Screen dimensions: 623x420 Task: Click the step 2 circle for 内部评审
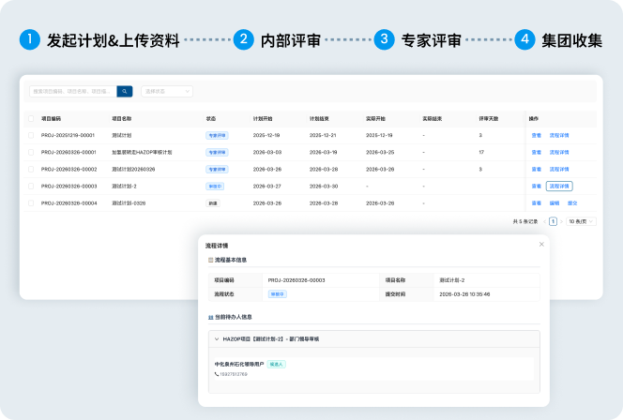(244, 39)
